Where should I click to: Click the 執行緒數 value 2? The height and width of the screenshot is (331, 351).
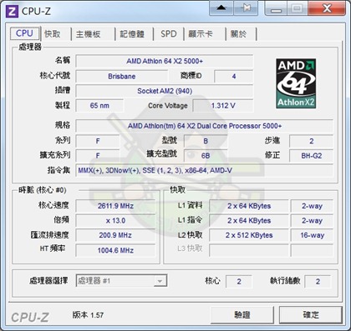coord(318,282)
